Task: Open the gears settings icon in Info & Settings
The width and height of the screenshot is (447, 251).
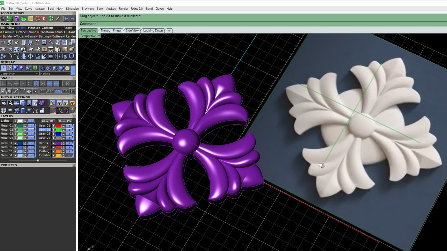Action: click(3, 103)
